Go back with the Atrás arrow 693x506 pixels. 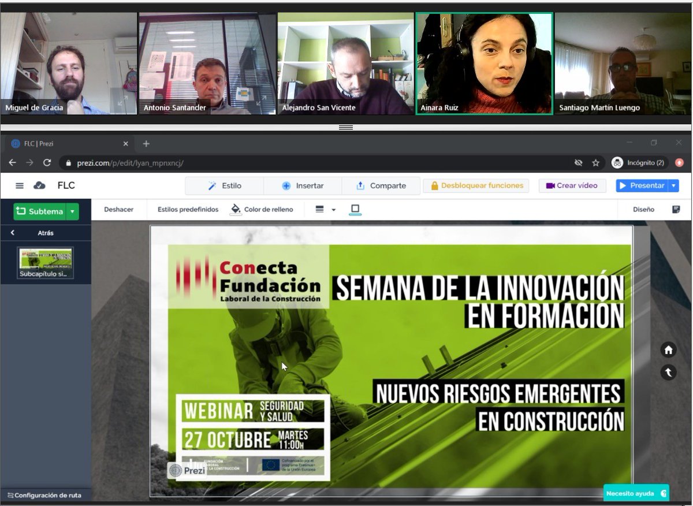coord(13,233)
